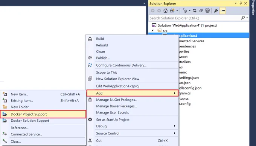256x146 pixels.
Task: Click the Docker Project Support icon
Action: 5,114
